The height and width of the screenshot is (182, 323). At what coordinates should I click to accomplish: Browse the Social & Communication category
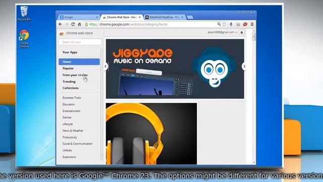(x=77, y=144)
